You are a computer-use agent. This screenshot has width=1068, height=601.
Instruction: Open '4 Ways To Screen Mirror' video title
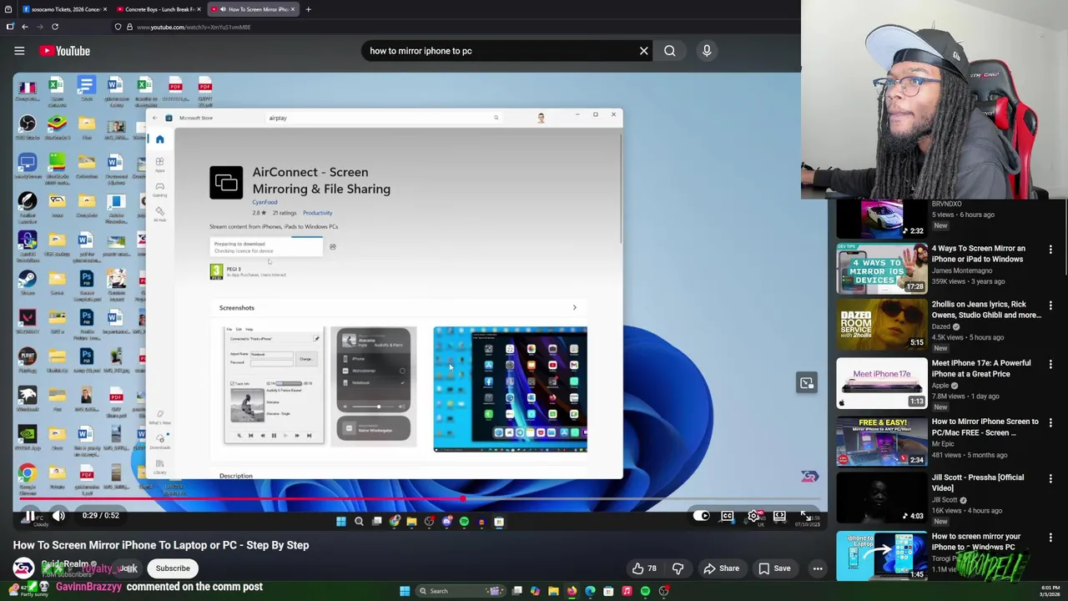978,254
